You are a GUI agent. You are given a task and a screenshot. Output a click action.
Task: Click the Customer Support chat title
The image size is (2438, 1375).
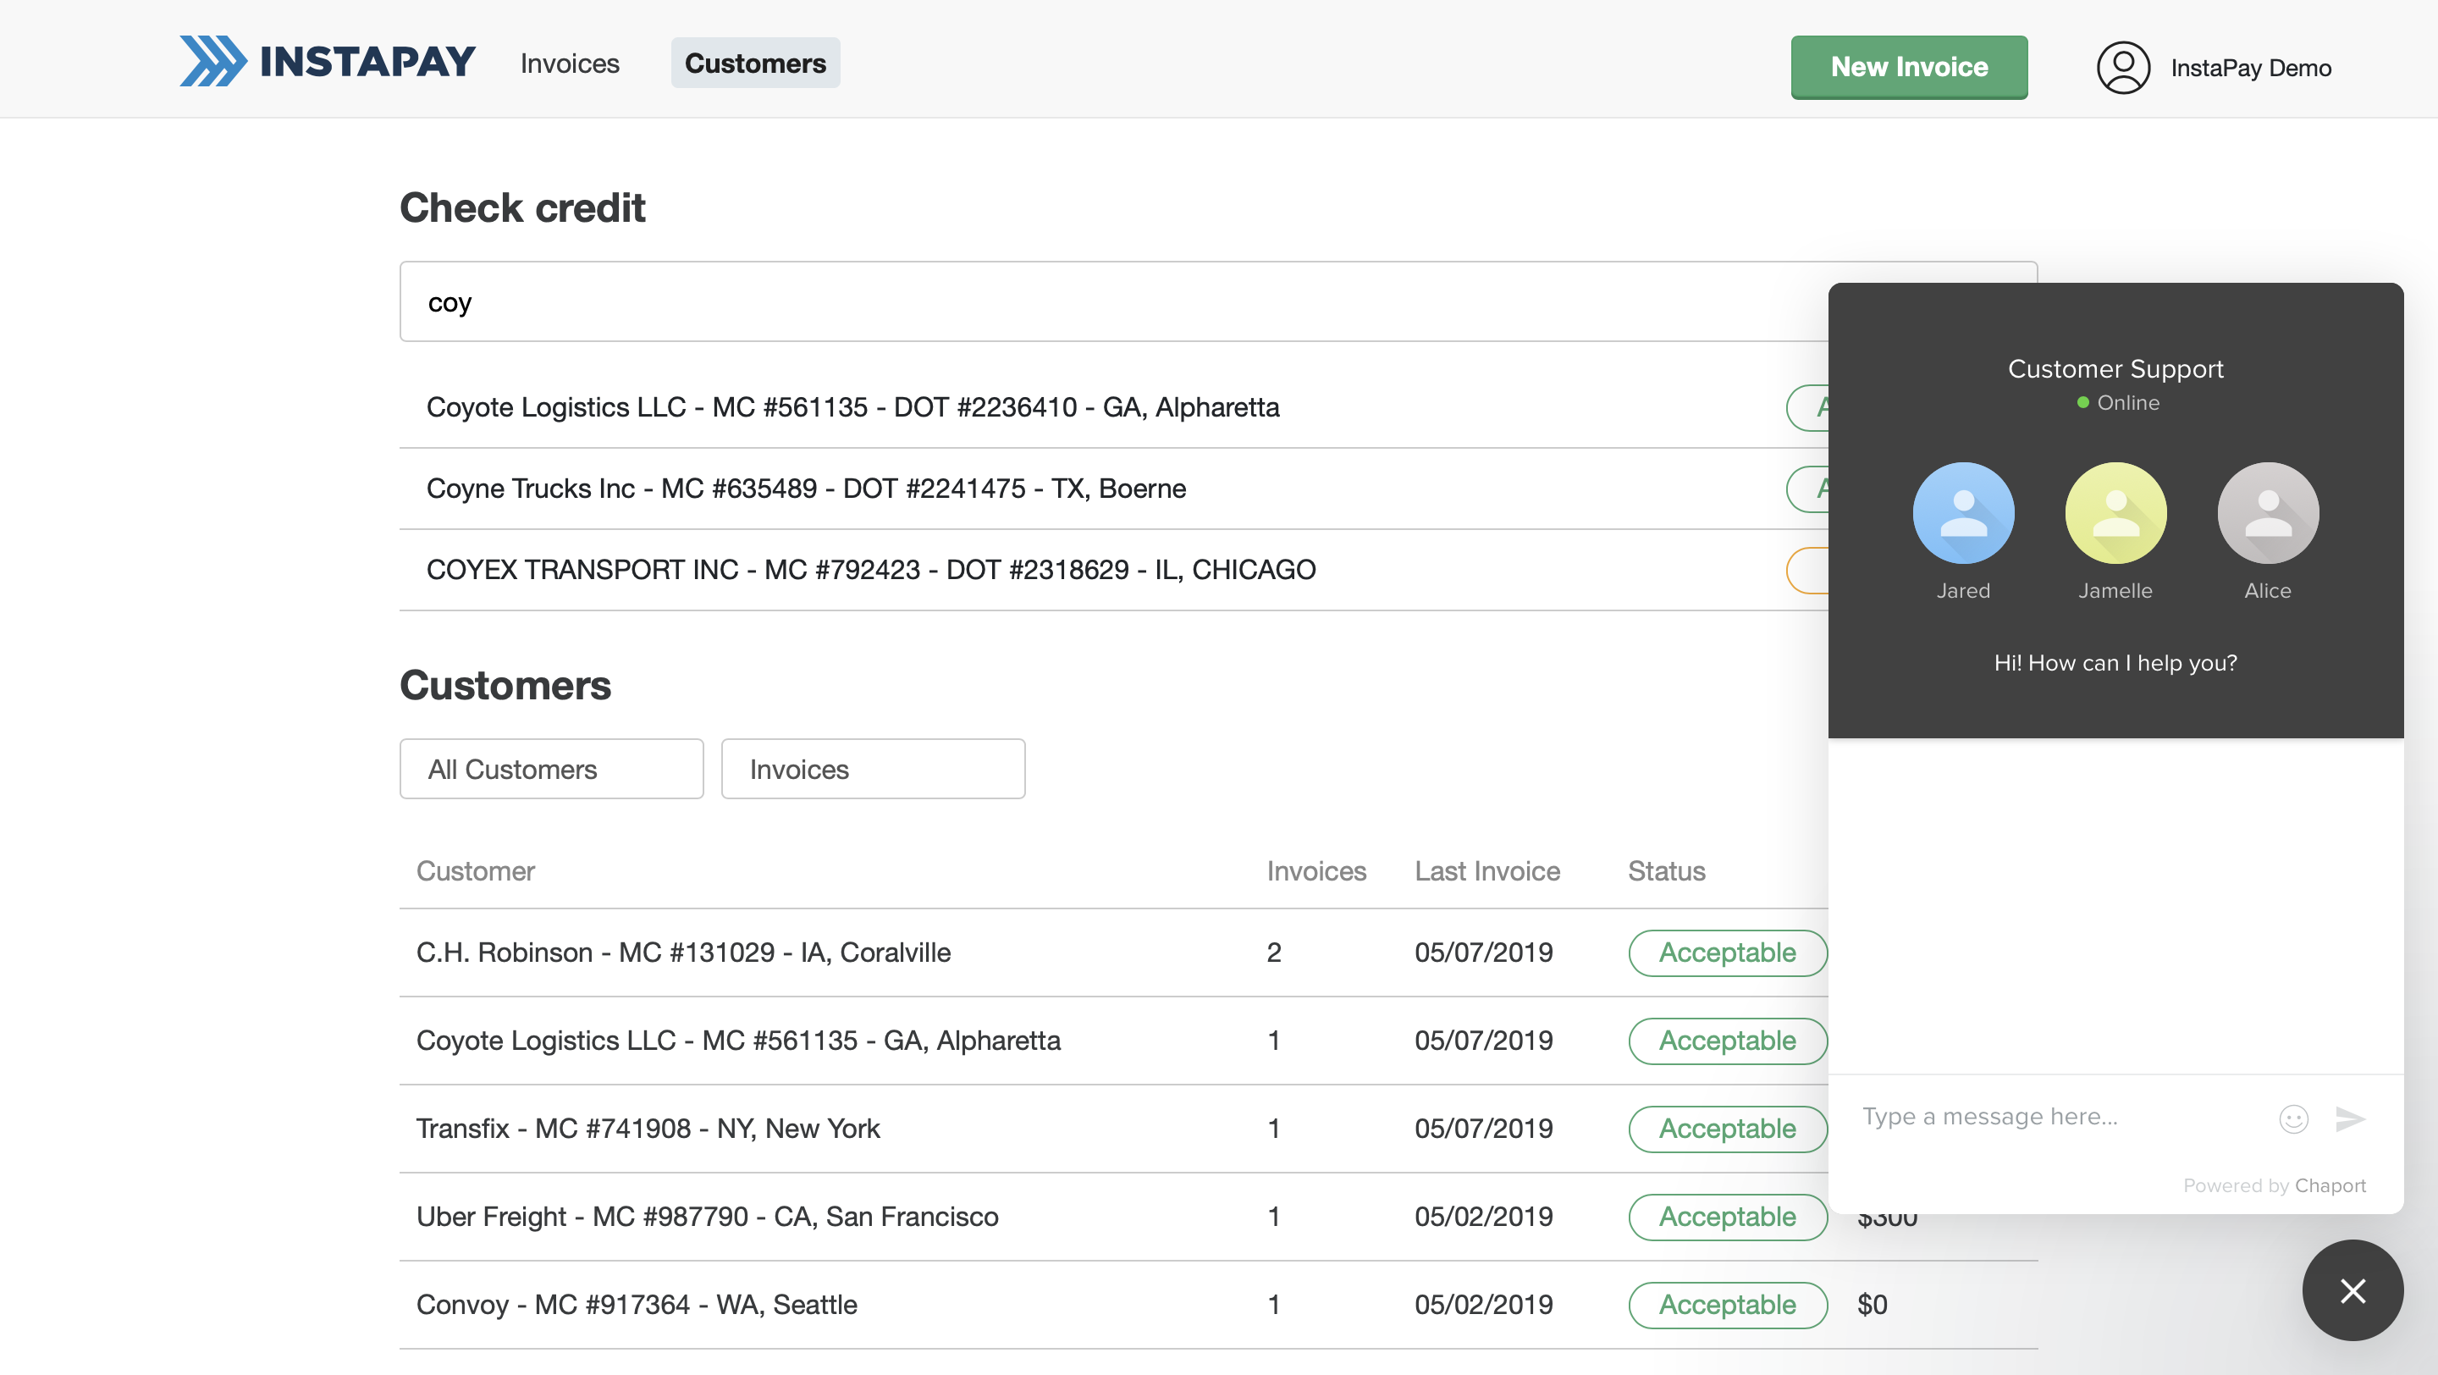[2115, 369]
